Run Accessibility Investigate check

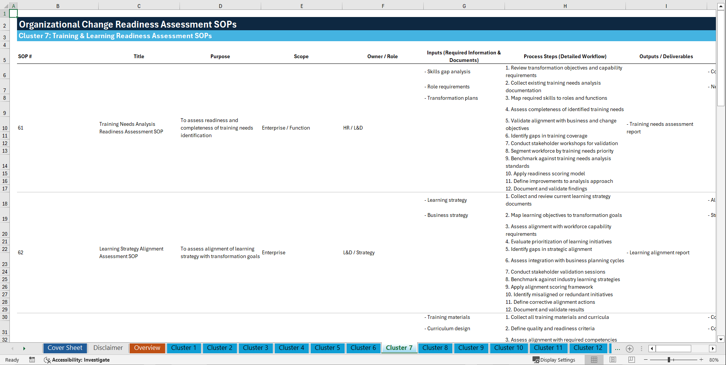pyautogui.click(x=77, y=360)
